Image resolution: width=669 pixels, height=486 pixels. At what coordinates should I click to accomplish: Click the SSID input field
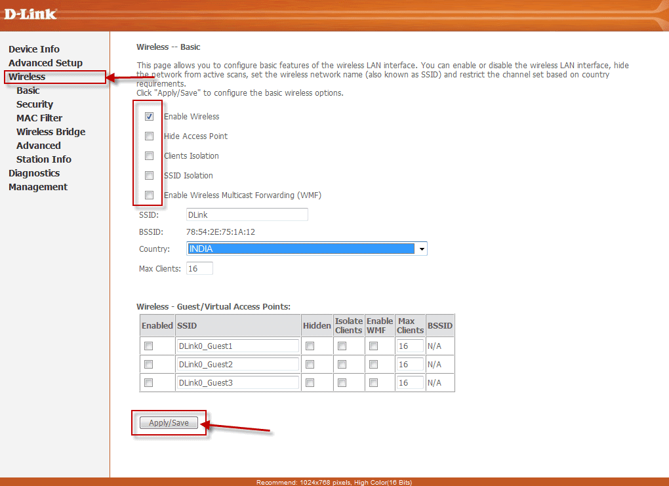(247, 214)
